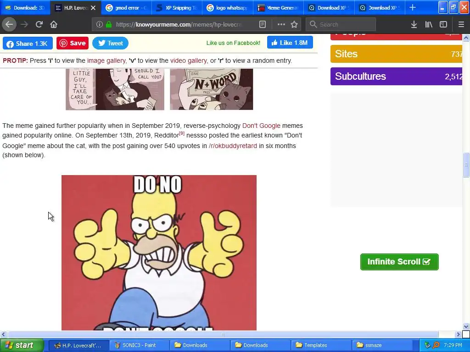The width and height of the screenshot is (470, 352).
Task: View the green padlock connection details
Action: 109,25
